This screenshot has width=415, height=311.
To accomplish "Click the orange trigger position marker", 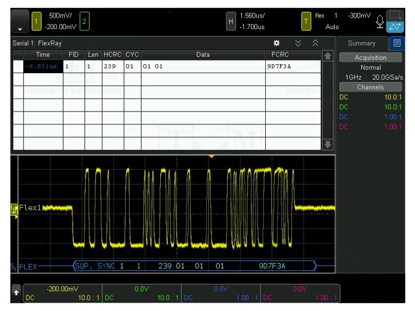I will (x=211, y=157).
